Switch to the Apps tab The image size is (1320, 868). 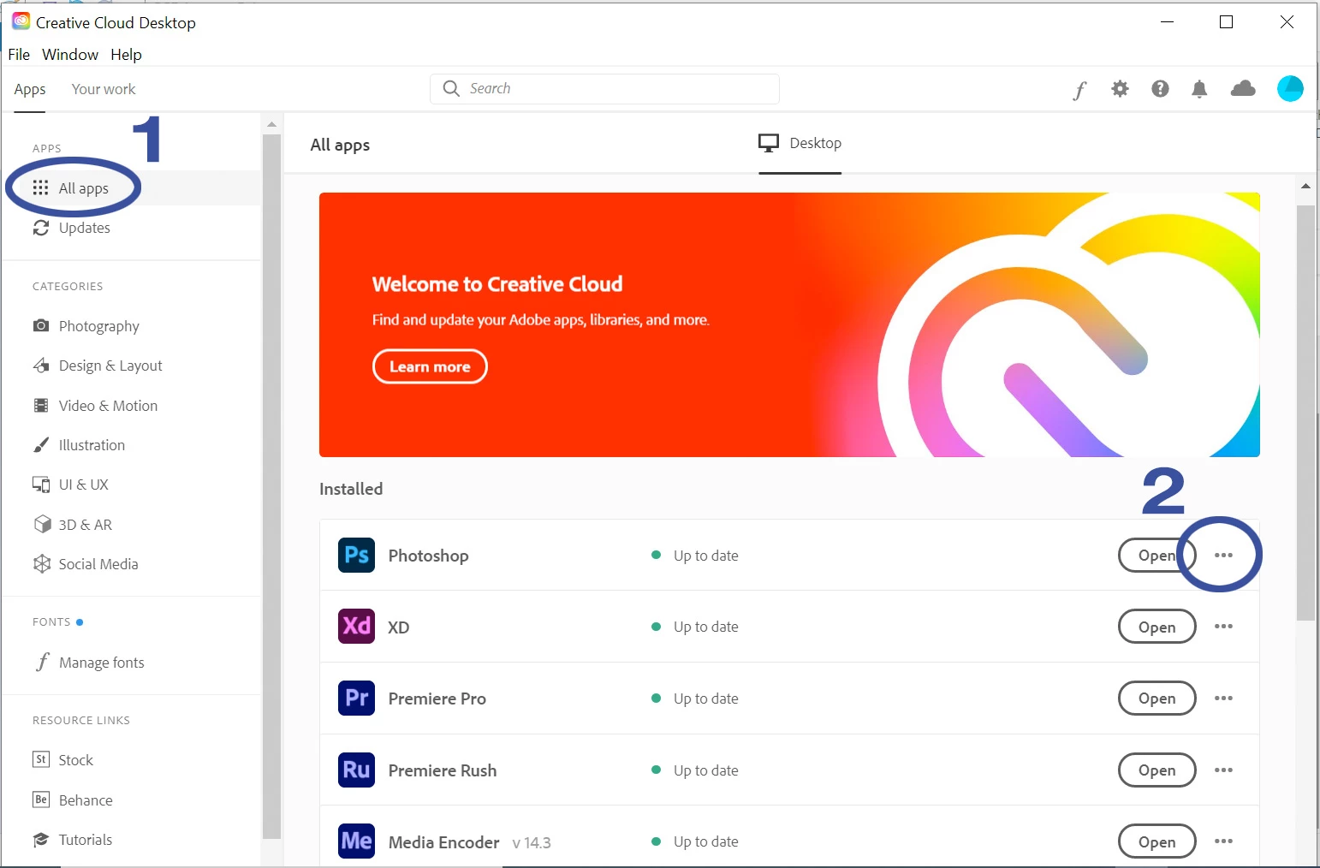click(30, 90)
